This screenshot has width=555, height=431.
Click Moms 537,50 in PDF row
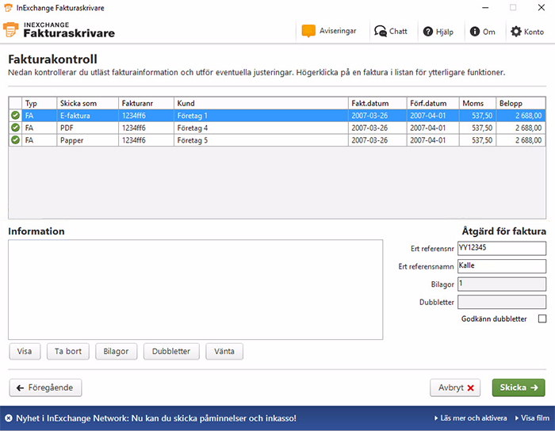click(477, 128)
